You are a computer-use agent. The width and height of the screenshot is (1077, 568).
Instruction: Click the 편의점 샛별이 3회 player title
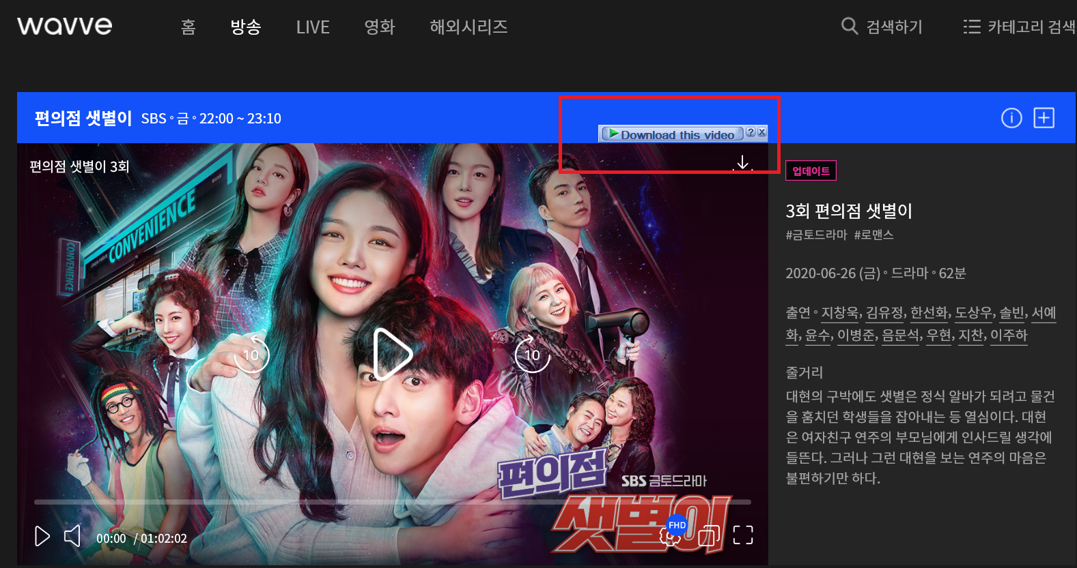80,166
